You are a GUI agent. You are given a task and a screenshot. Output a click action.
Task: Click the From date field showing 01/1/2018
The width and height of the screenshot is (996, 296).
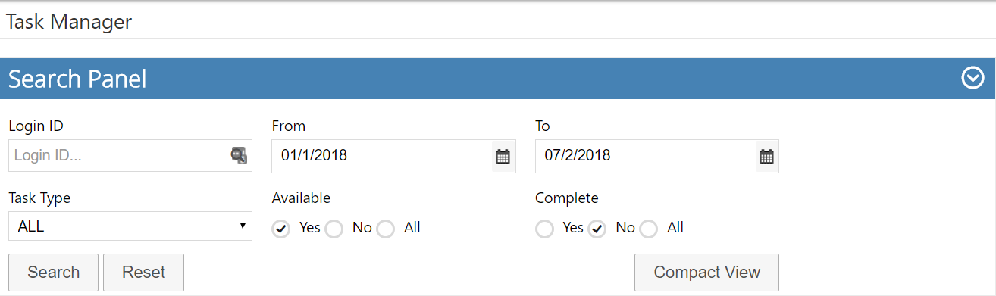point(382,156)
